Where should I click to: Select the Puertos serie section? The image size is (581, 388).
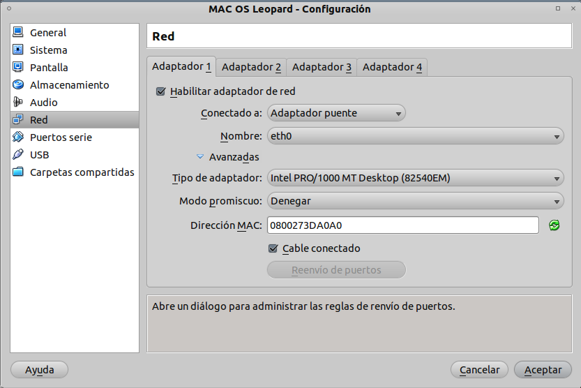[x=75, y=137]
